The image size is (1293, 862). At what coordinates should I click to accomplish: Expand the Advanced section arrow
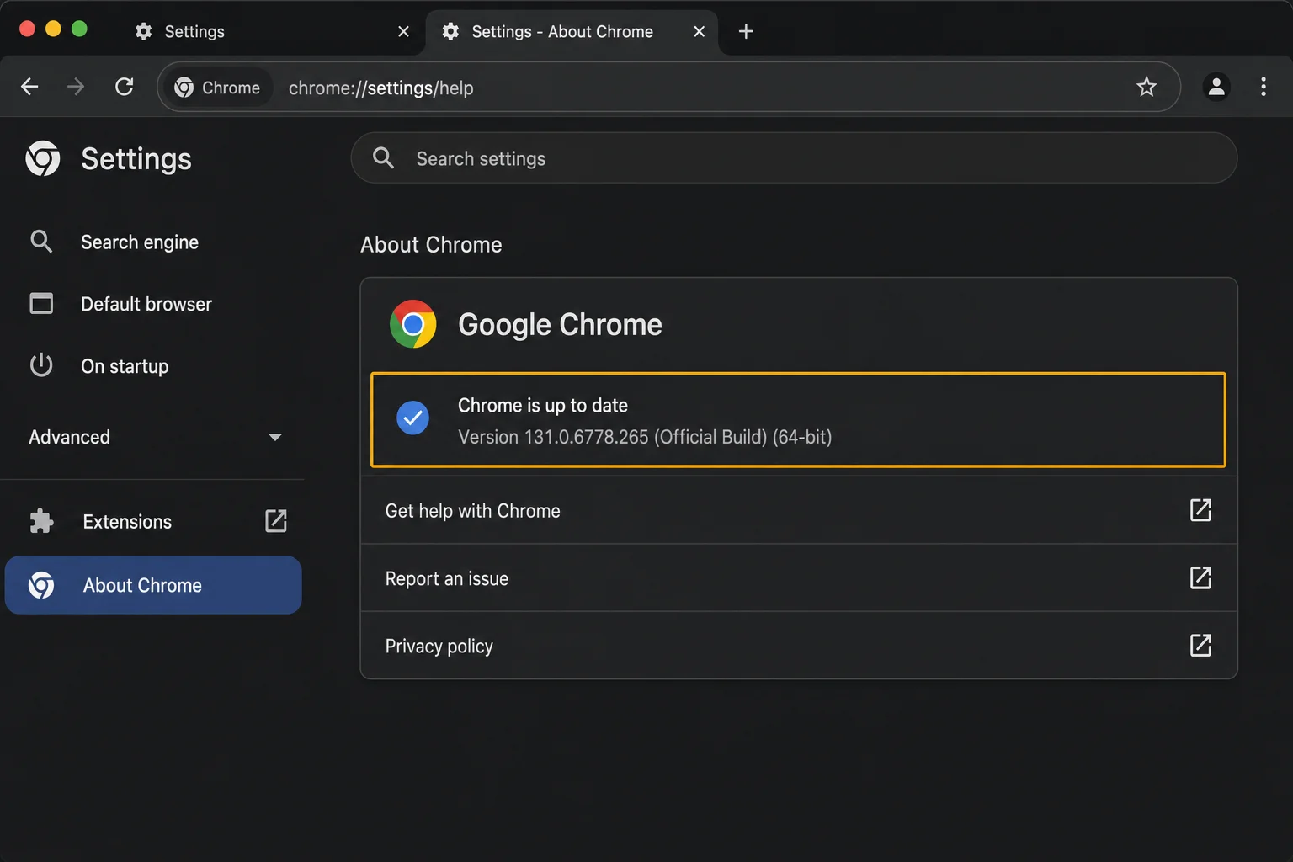pyautogui.click(x=274, y=438)
